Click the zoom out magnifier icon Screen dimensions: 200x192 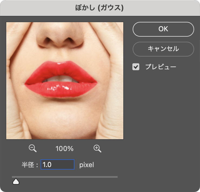(x=33, y=148)
